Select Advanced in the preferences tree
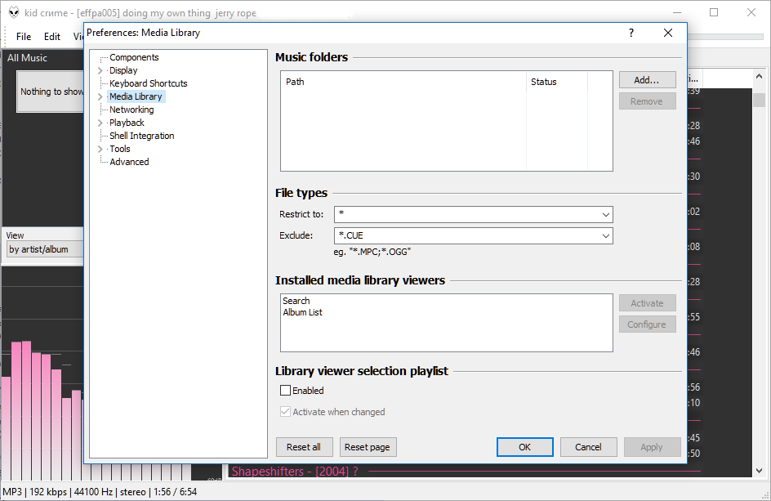Viewport: 771px width, 501px height. pos(129,162)
